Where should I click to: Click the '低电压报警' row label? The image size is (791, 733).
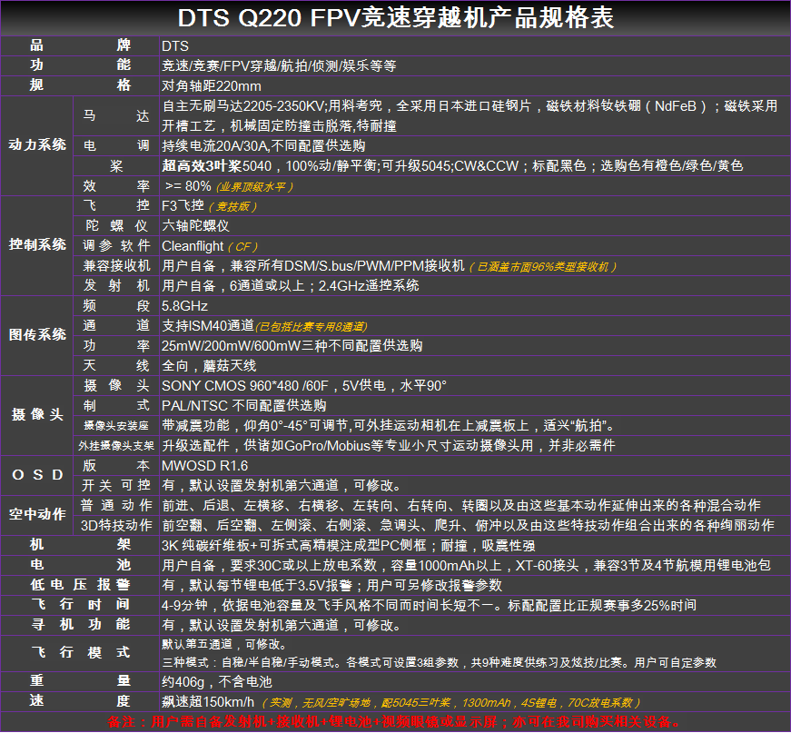point(80,585)
